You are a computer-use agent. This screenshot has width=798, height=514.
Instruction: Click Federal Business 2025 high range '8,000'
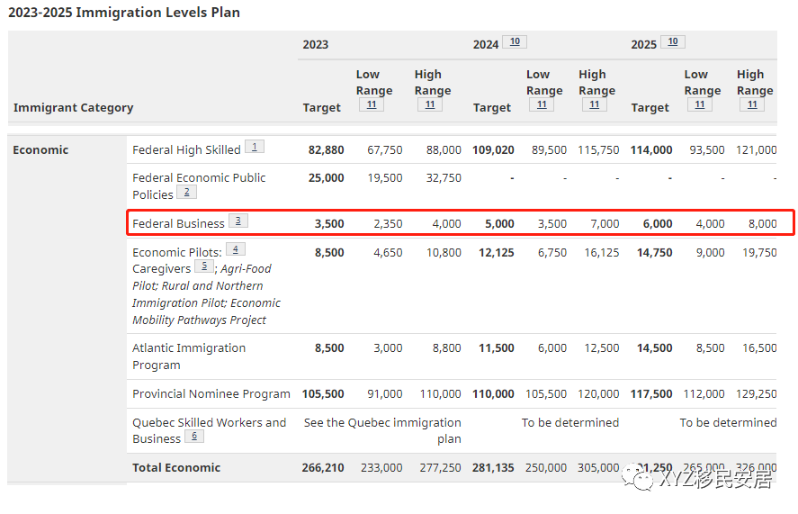coord(762,224)
